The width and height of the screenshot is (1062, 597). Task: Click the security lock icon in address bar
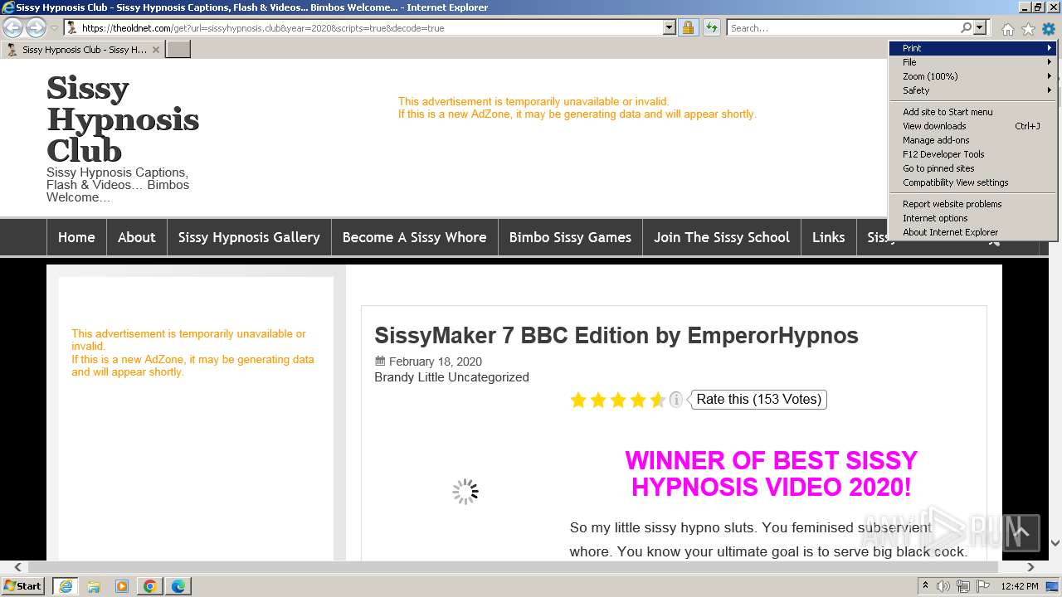(x=688, y=27)
